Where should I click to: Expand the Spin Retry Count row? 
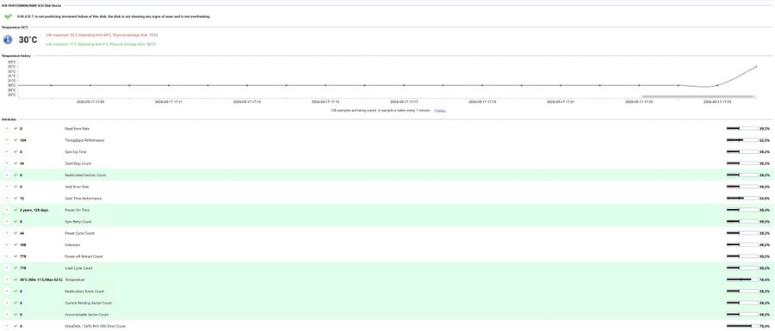tap(6, 222)
